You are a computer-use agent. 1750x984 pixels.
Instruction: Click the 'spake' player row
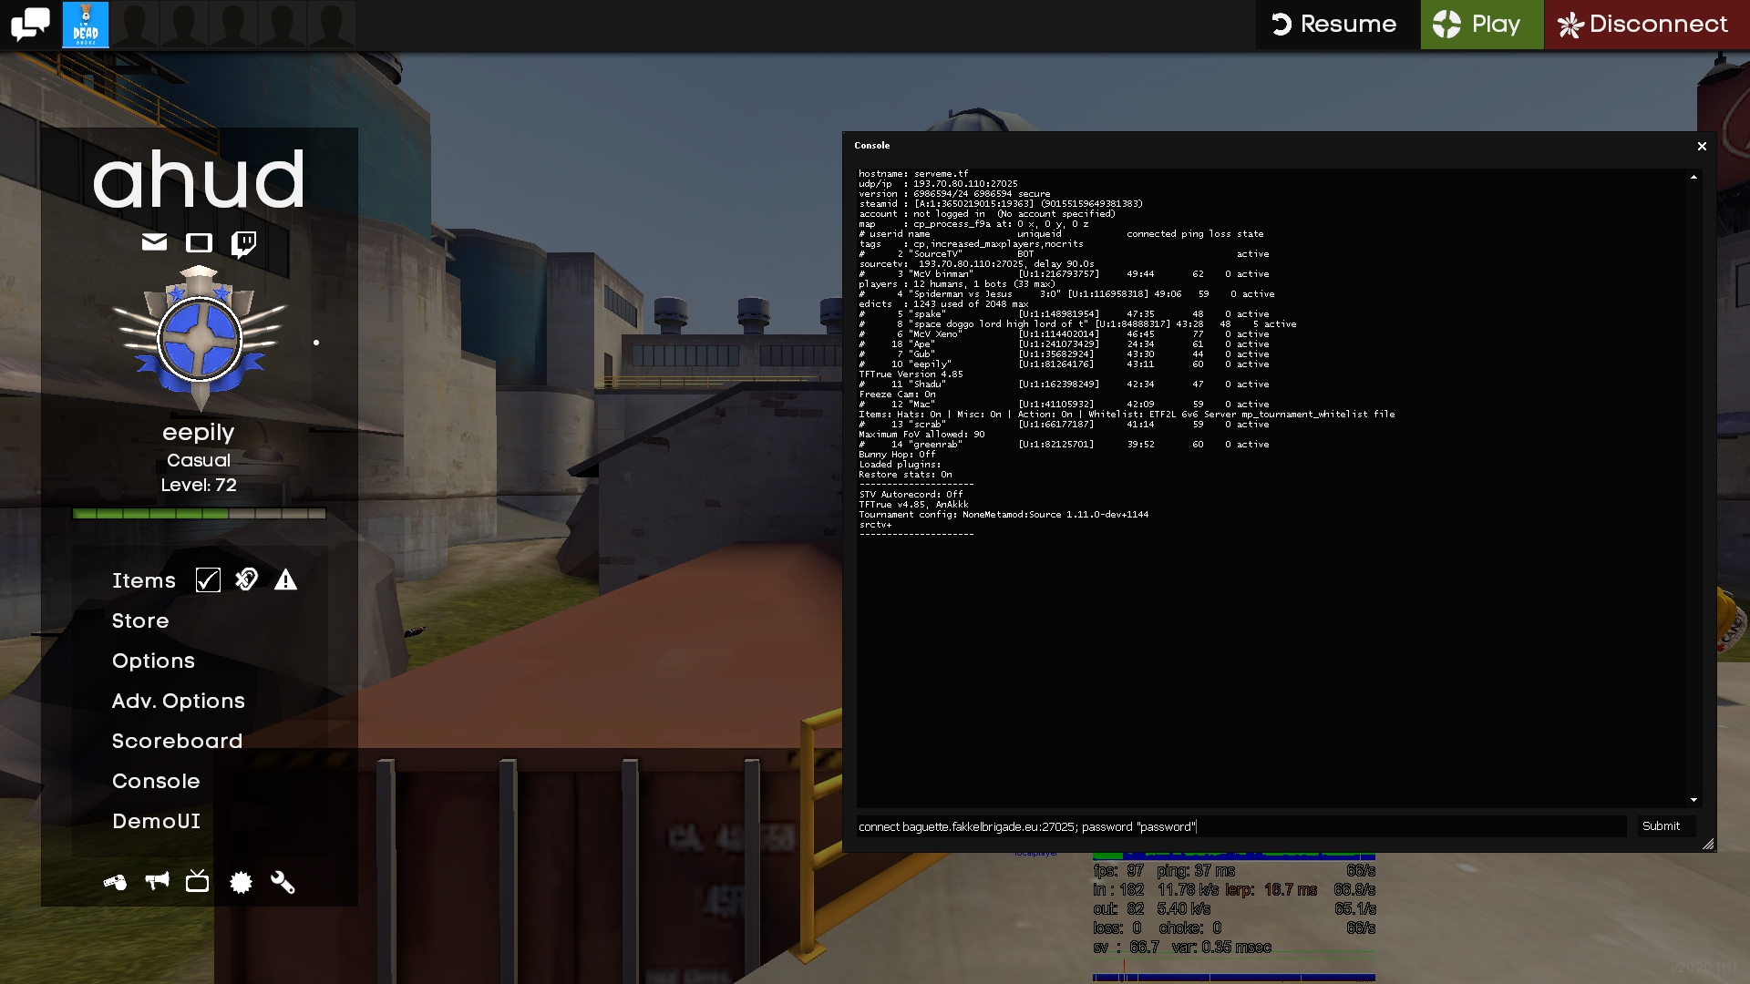point(1064,314)
